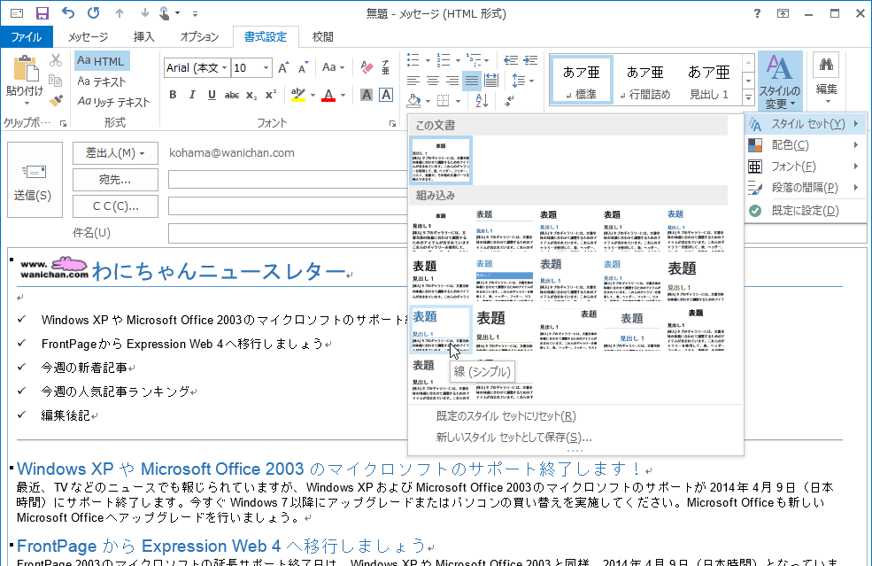
Task: Open the Font name combo box dropdown
Action: pos(225,68)
